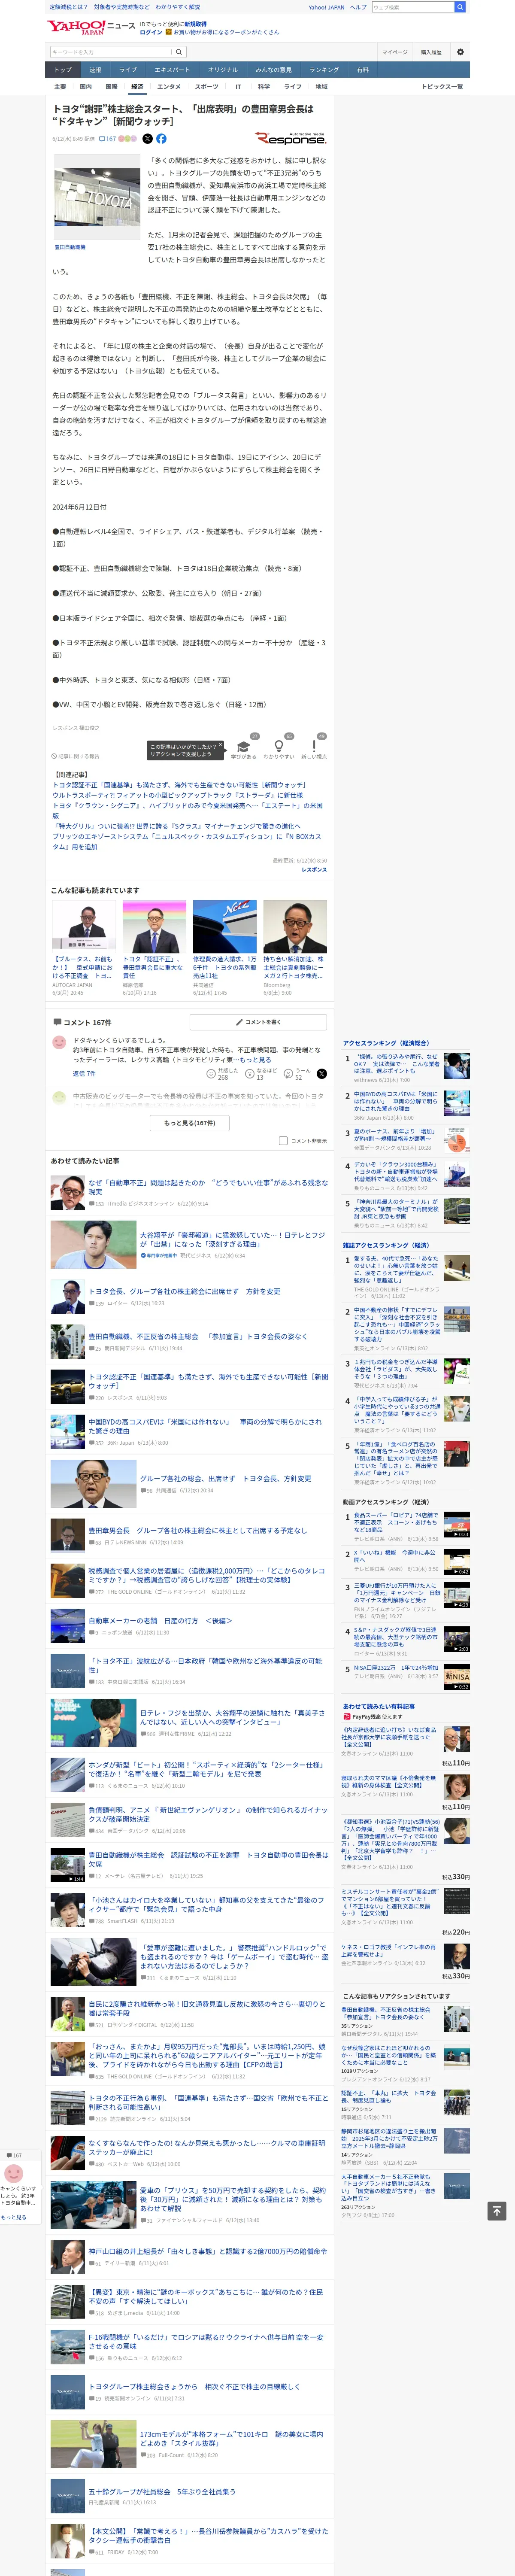The image size is (515, 2576).
Task: Click the レスポンス source link
Action: (x=314, y=870)
